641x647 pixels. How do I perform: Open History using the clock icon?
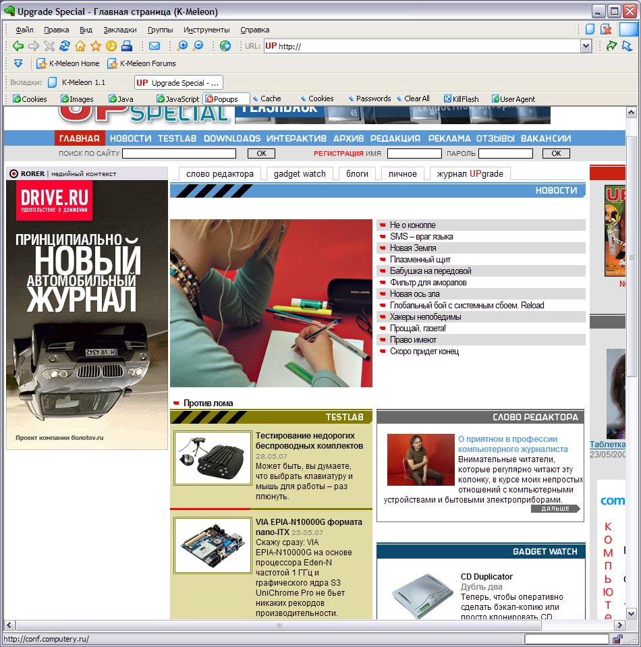pyautogui.click(x=111, y=46)
